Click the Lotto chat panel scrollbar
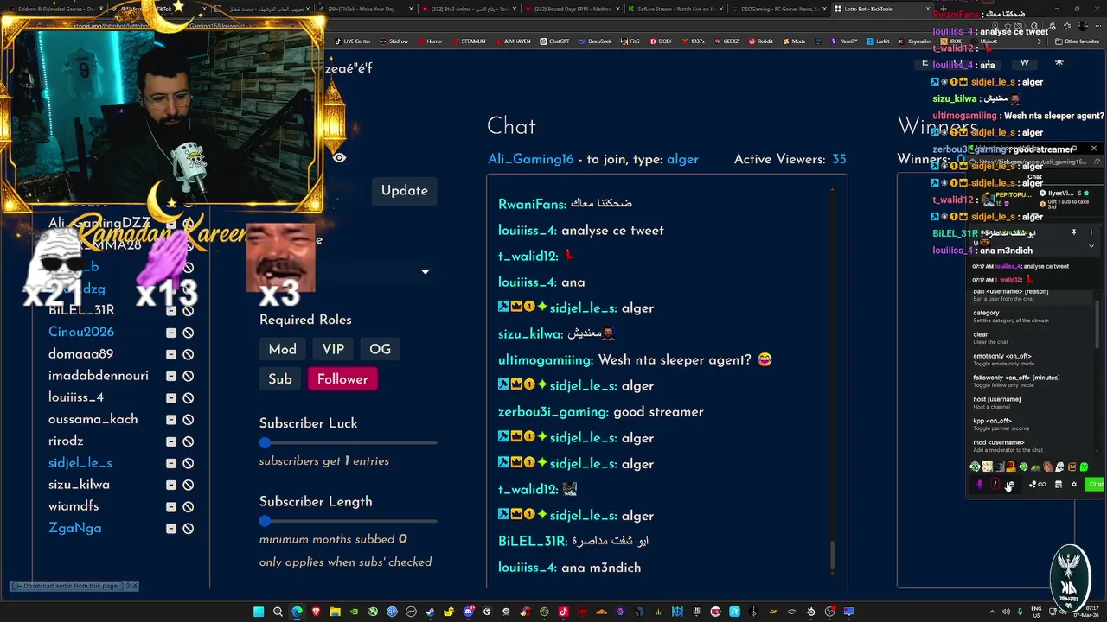Screen dimensions: 1107x622 833,555
